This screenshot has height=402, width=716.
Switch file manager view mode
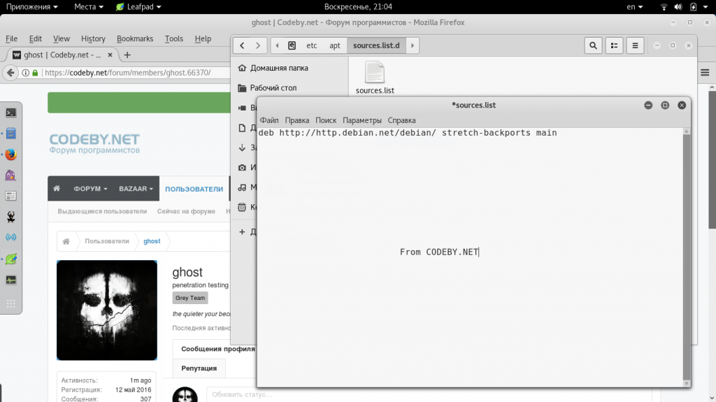click(614, 45)
